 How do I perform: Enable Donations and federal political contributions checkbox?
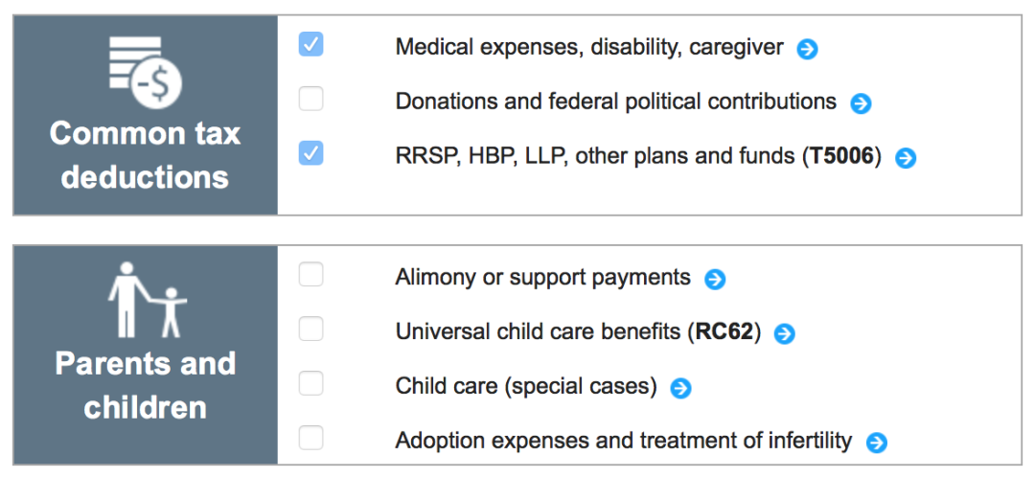(x=310, y=99)
